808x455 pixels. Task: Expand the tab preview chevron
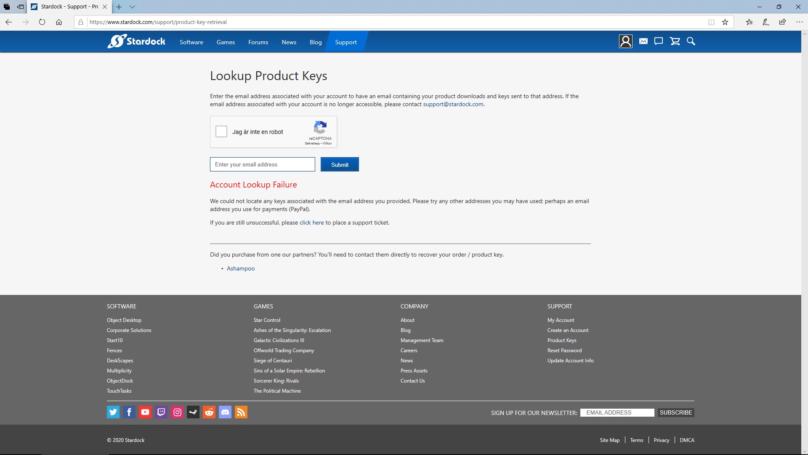coord(132,7)
